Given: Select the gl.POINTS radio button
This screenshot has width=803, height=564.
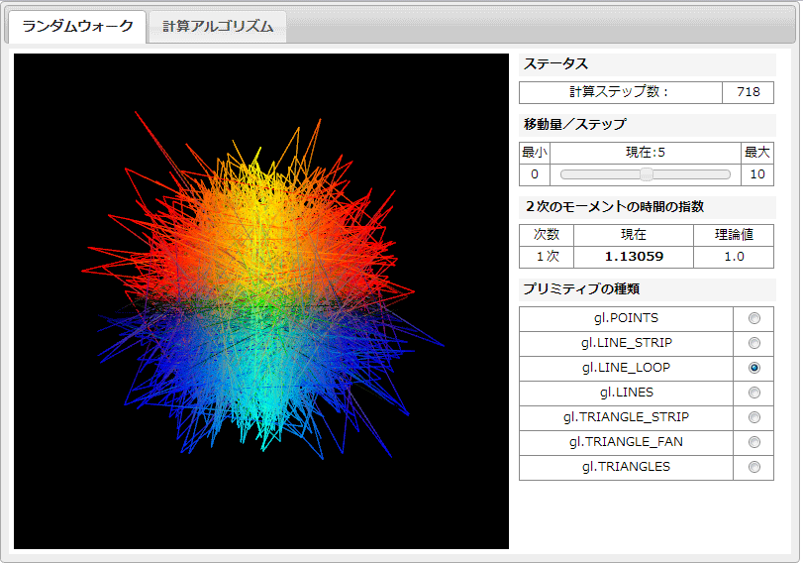Looking at the screenshot, I should click(753, 318).
